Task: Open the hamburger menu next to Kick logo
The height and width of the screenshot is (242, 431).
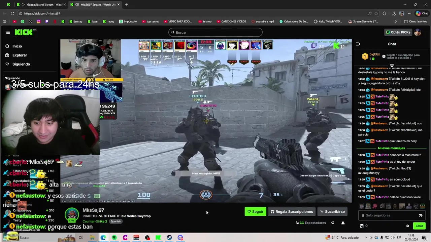Action: 8,32
